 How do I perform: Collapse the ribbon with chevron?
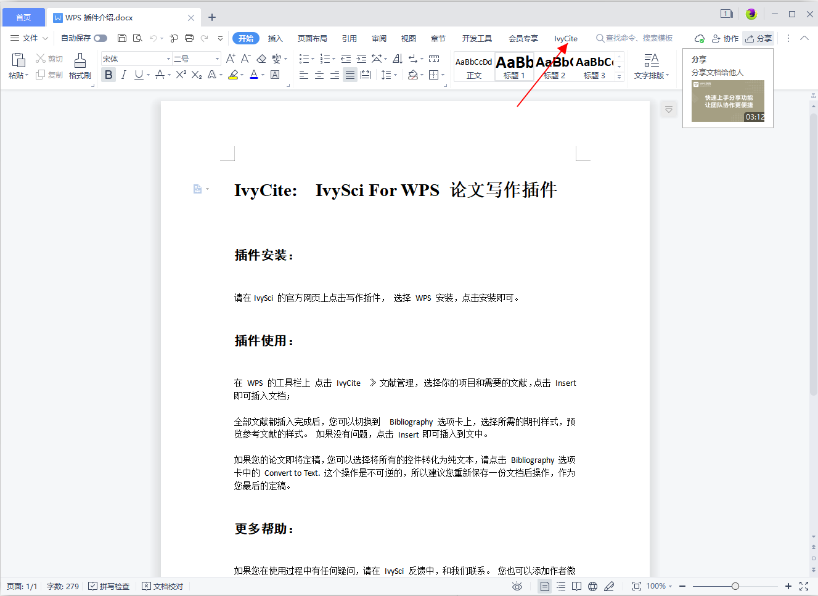coord(804,38)
